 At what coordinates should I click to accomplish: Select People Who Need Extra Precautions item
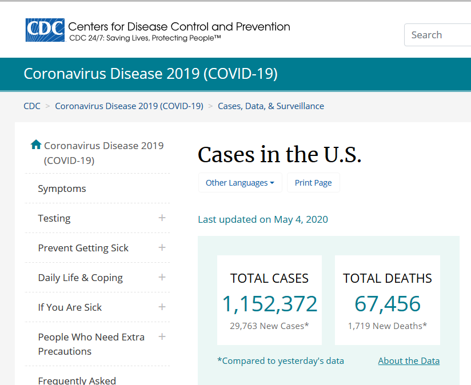point(91,344)
